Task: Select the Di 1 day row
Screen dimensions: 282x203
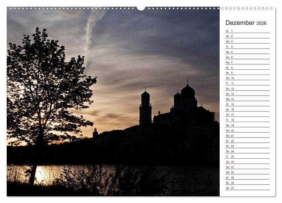Action: coord(247,31)
